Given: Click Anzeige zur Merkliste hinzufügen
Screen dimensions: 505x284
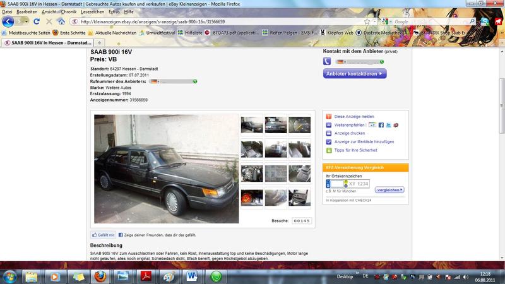Looking at the screenshot, I should (364, 141).
